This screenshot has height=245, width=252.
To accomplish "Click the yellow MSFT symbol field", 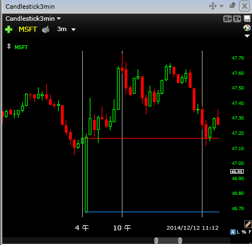I will (x=28, y=29).
